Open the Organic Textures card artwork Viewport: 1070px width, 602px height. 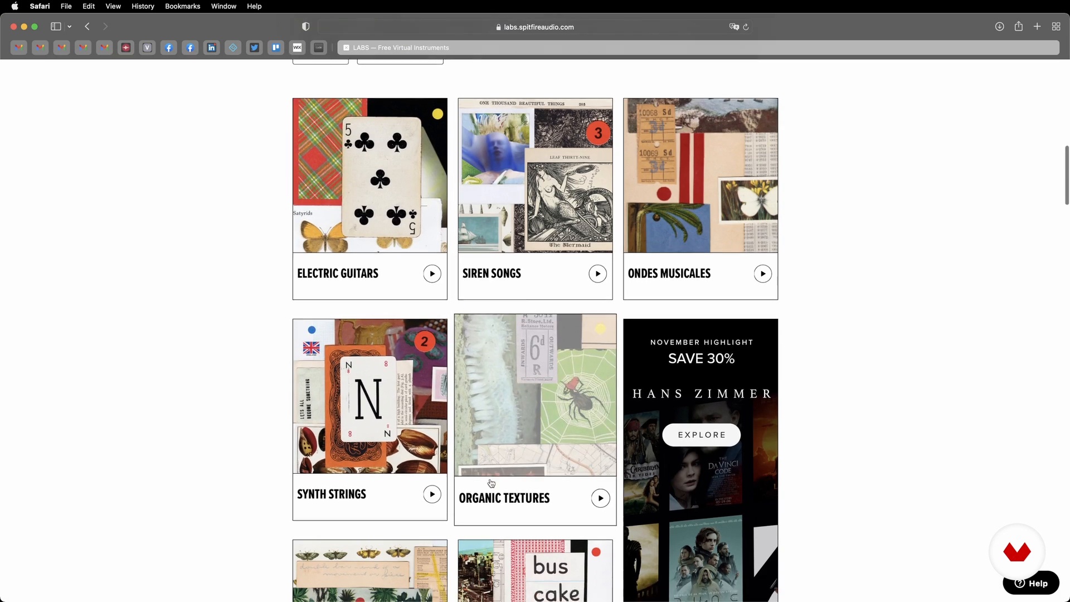point(535,395)
